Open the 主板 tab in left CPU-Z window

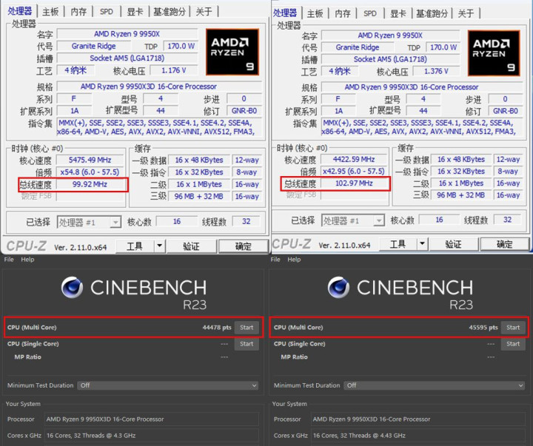point(50,12)
